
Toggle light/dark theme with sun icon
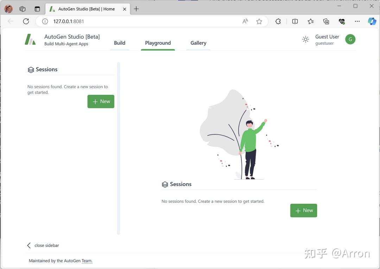[305, 39]
